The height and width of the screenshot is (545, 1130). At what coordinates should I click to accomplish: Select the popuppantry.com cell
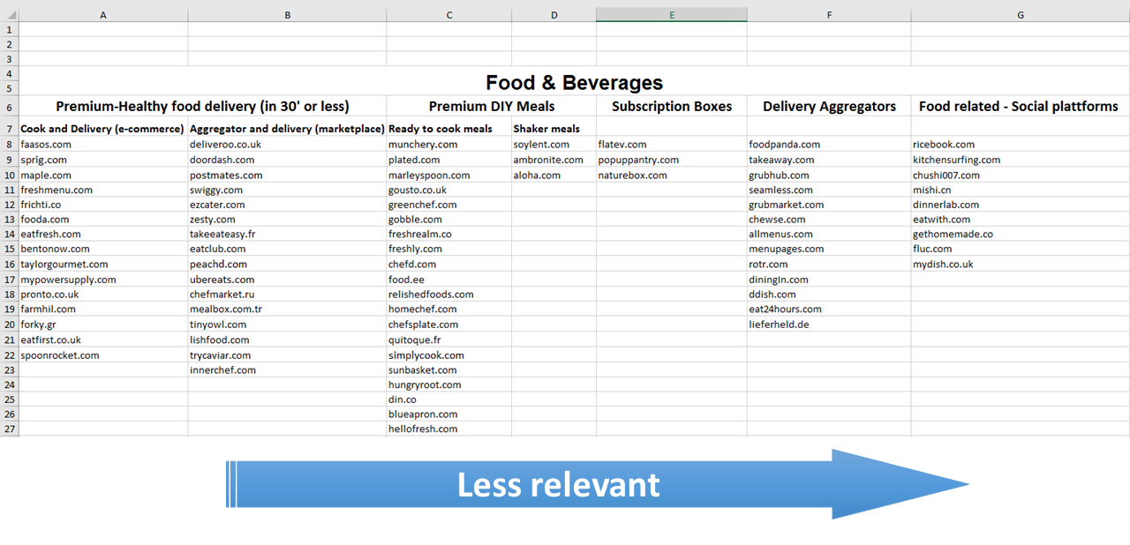[672, 160]
